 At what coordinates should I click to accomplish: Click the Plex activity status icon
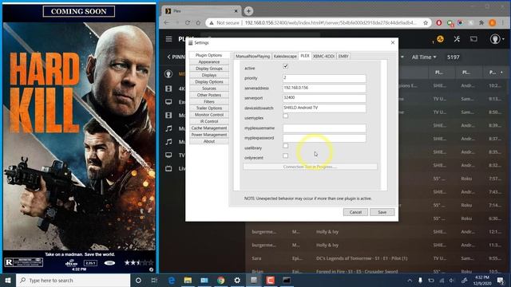click(x=440, y=39)
